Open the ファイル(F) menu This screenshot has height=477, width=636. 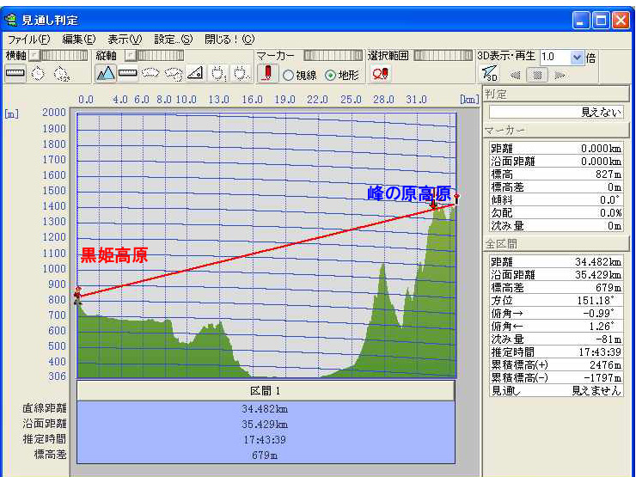pyautogui.click(x=28, y=40)
